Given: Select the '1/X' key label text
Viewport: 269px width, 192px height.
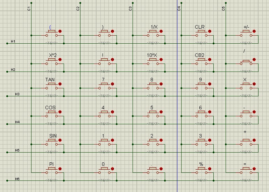Looking at the screenshot, I should point(154,27).
